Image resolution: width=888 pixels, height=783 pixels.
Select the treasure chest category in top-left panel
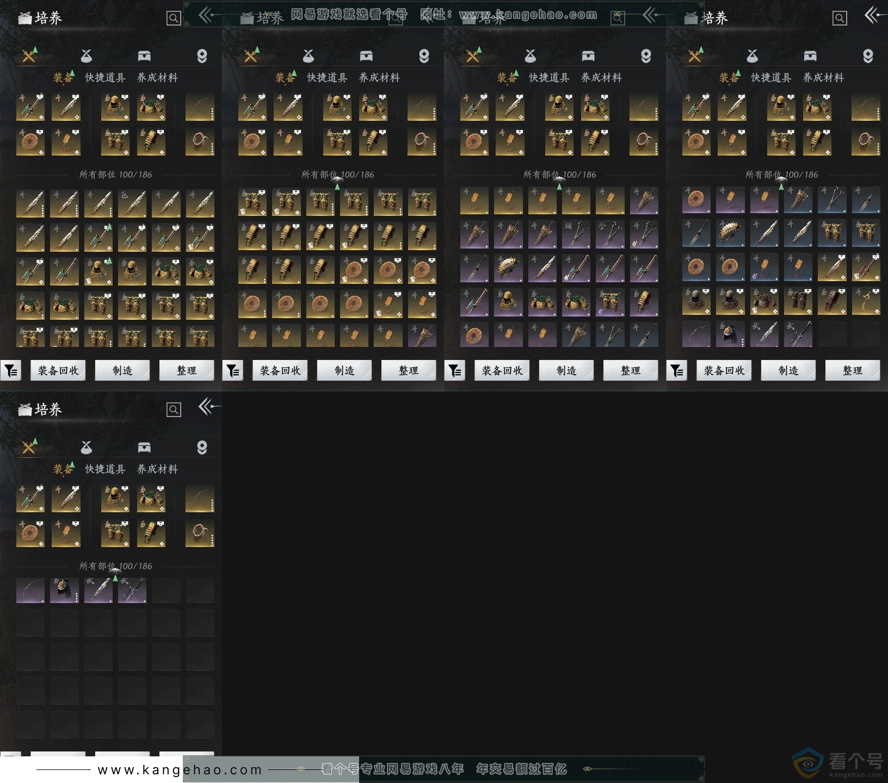tap(144, 55)
